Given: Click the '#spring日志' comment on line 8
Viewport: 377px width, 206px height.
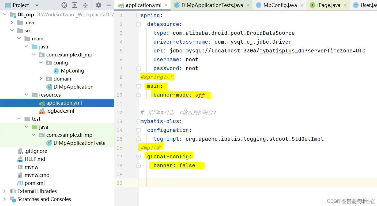Looking at the screenshot, I should click(x=157, y=77).
